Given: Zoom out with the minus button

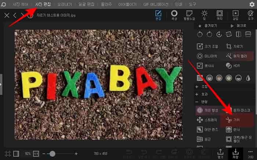Looking at the screenshot, I should coord(44,154).
